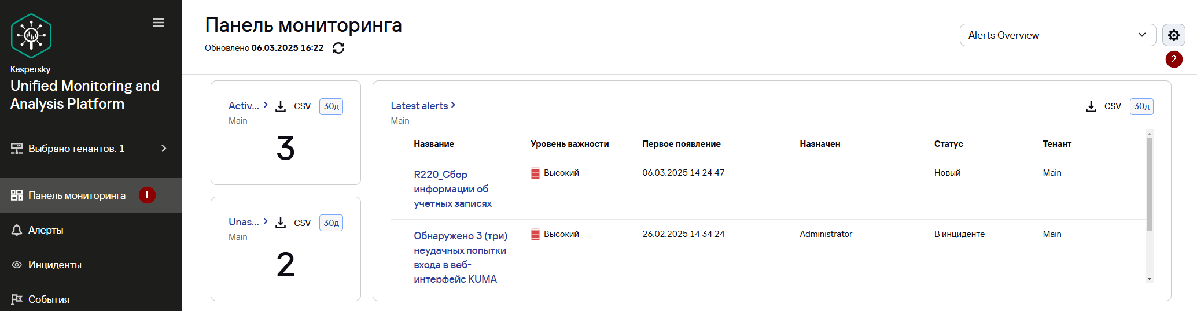Open the Alerts Overview layout dropdown
Viewport: 1197px width, 311px height.
coord(1058,35)
